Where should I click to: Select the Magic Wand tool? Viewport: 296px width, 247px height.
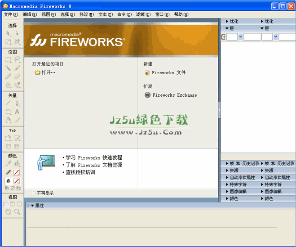pos(8,68)
